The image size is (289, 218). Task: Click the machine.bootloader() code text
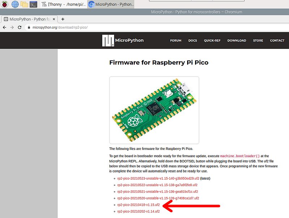pyautogui.click(x=240, y=156)
